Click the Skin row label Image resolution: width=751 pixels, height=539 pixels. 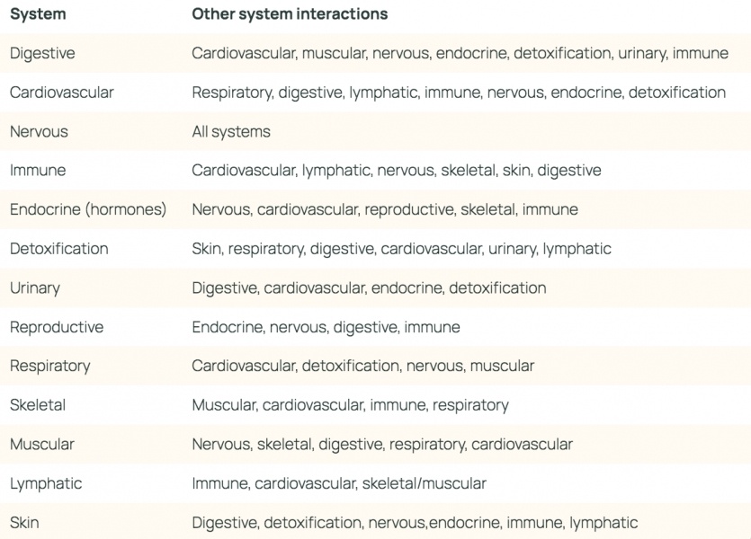tap(24, 522)
